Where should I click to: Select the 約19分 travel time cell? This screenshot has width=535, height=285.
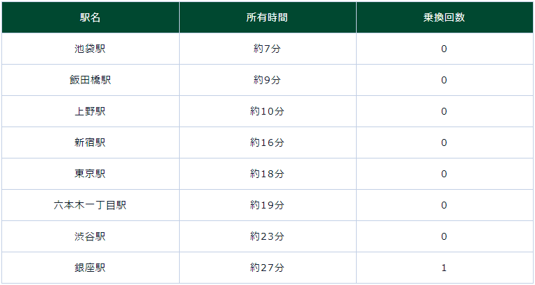click(267, 205)
